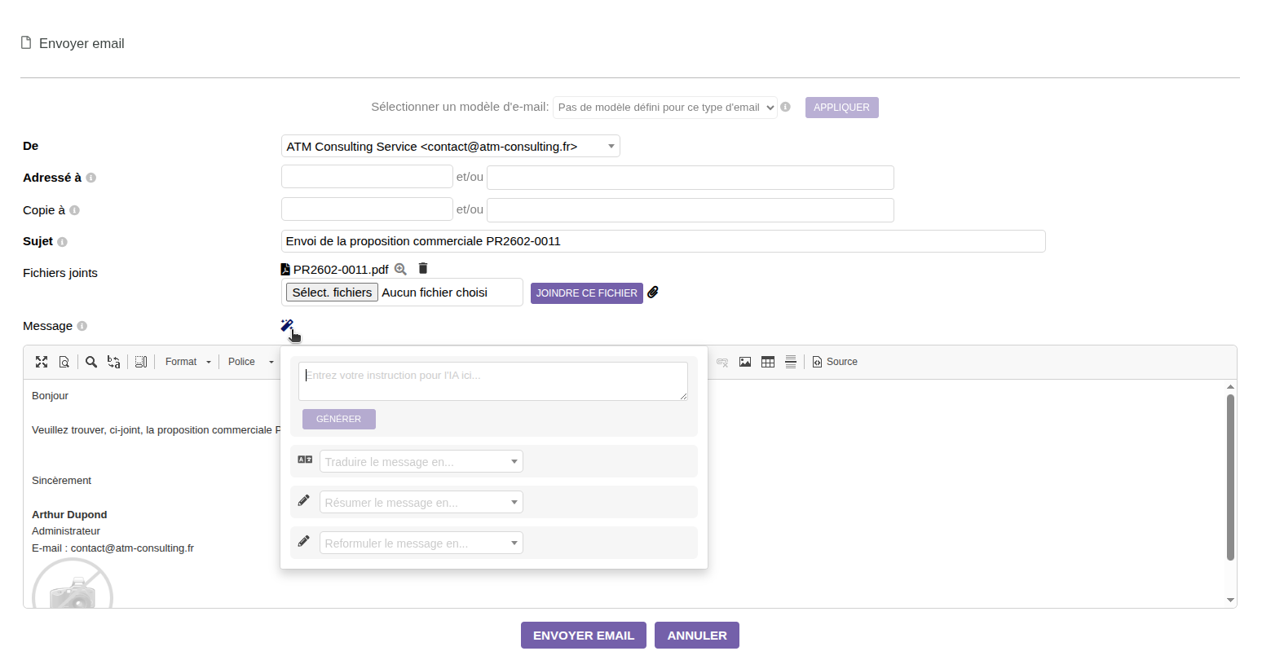Insert a horizontal line with the toolbar icon
The image size is (1262, 660).
pyautogui.click(x=791, y=362)
